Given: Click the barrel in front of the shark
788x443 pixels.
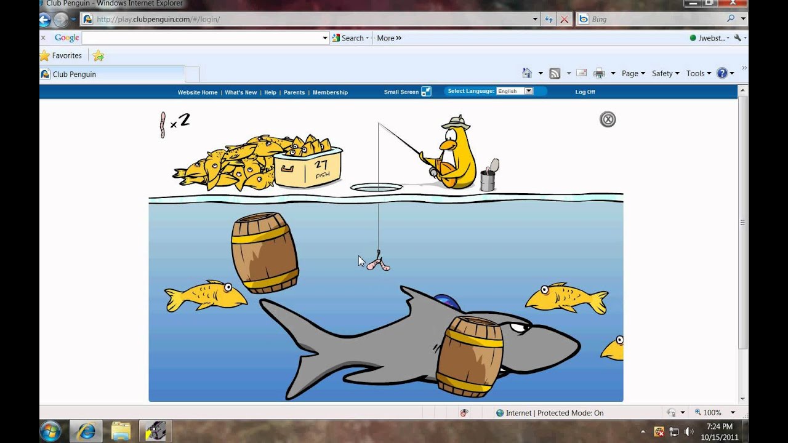Looking at the screenshot, I should tap(469, 357).
